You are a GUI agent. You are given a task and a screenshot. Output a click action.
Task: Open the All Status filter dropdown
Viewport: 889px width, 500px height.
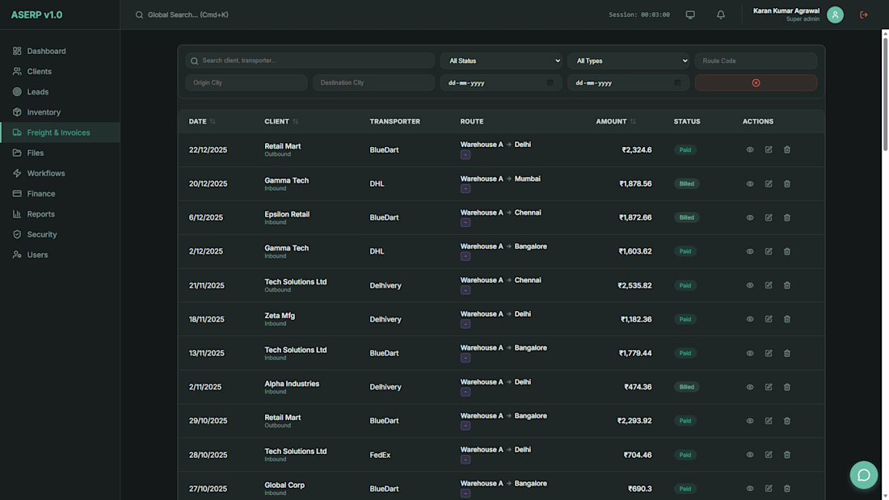click(501, 61)
